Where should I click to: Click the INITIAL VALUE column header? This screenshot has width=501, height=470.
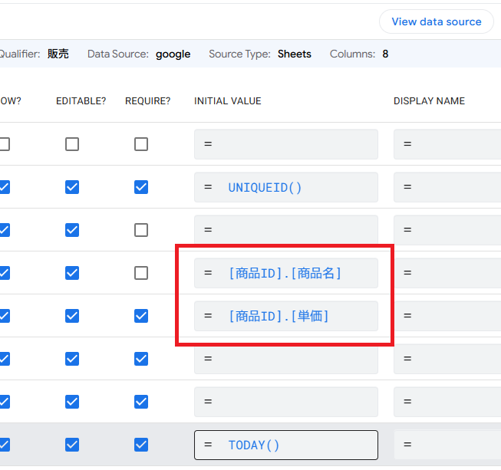(x=228, y=101)
